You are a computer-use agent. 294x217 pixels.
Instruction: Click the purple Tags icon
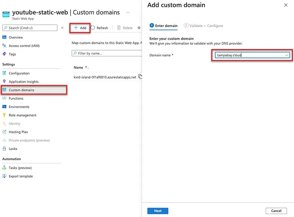4,54
